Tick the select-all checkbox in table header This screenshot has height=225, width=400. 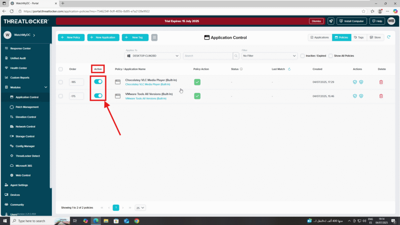click(61, 69)
